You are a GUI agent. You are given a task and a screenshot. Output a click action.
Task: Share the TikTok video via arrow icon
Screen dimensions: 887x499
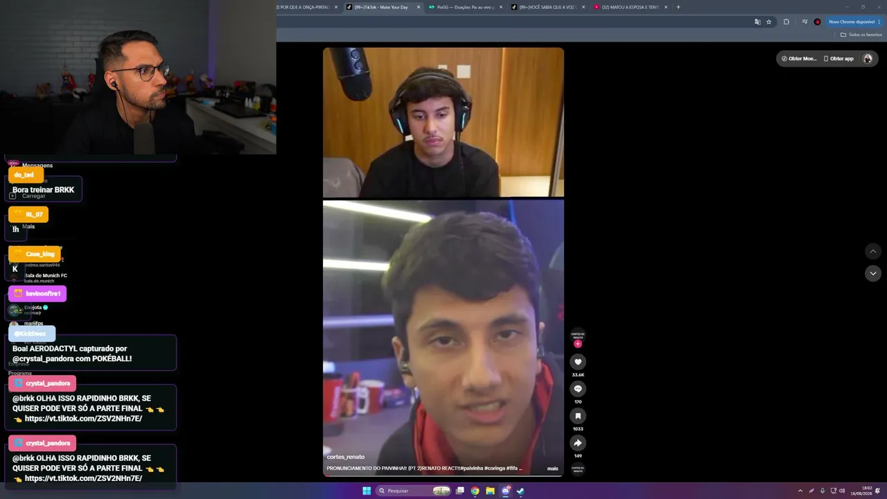(x=578, y=443)
